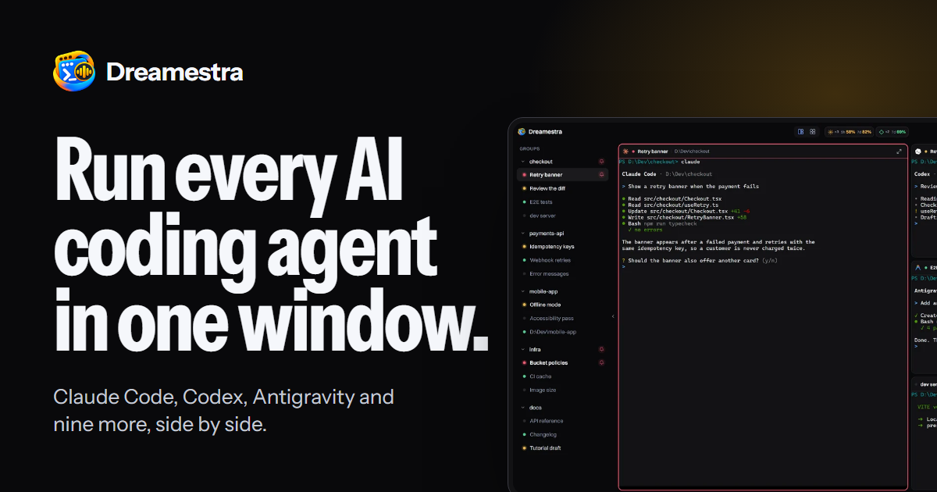Open the Error messages session

tap(562, 273)
